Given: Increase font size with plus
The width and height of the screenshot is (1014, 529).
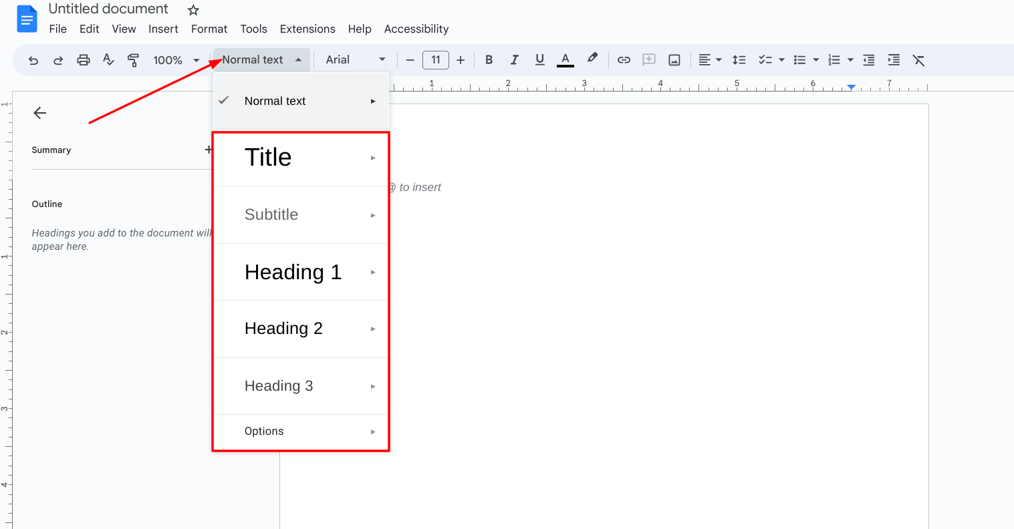Looking at the screenshot, I should pyautogui.click(x=461, y=60).
